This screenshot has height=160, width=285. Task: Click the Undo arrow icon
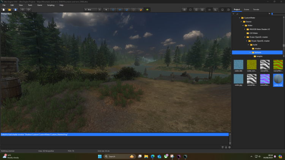23,9
